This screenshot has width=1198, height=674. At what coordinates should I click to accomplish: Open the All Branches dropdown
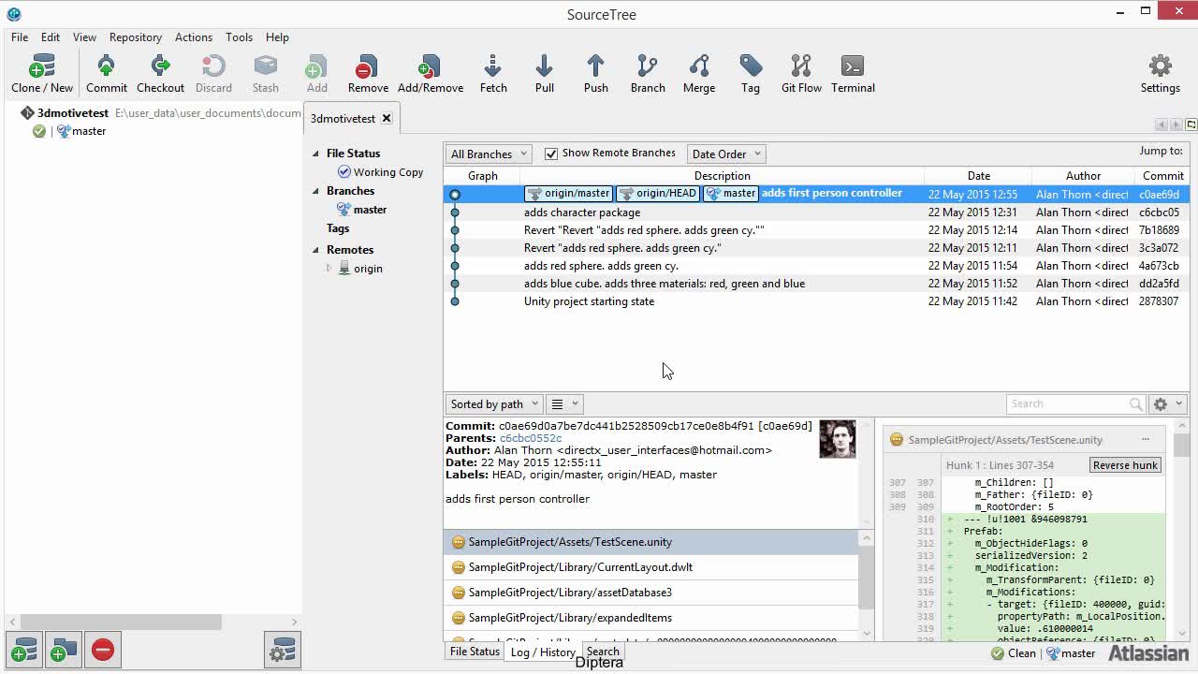pos(488,154)
